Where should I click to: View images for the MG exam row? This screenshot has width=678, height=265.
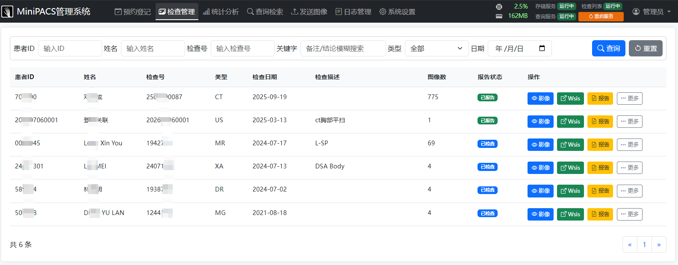point(541,214)
